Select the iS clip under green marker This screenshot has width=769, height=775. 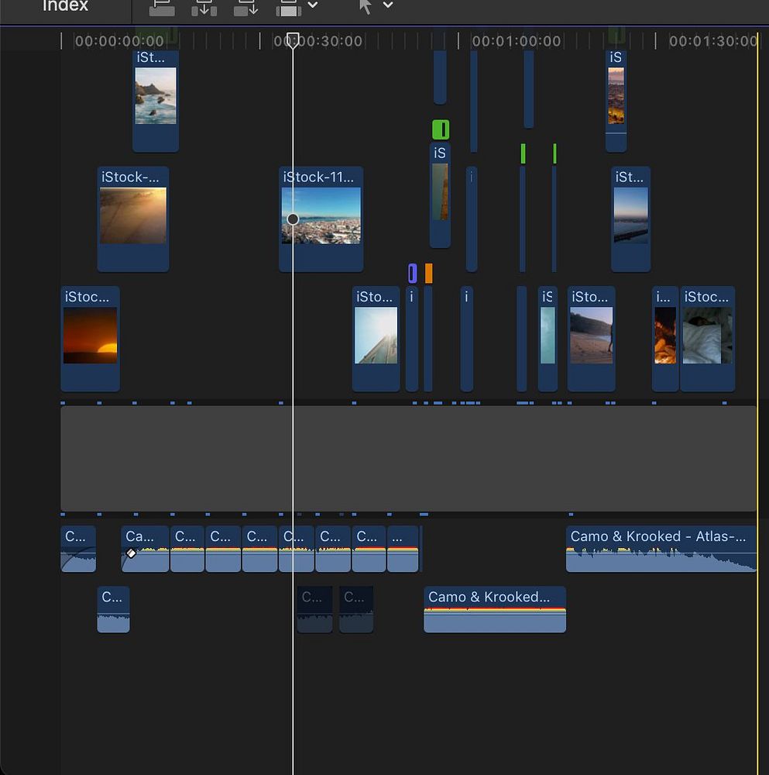click(x=440, y=196)
